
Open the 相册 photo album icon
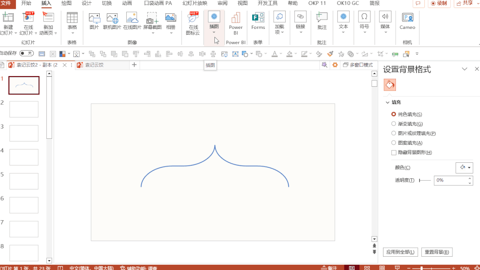170,18
